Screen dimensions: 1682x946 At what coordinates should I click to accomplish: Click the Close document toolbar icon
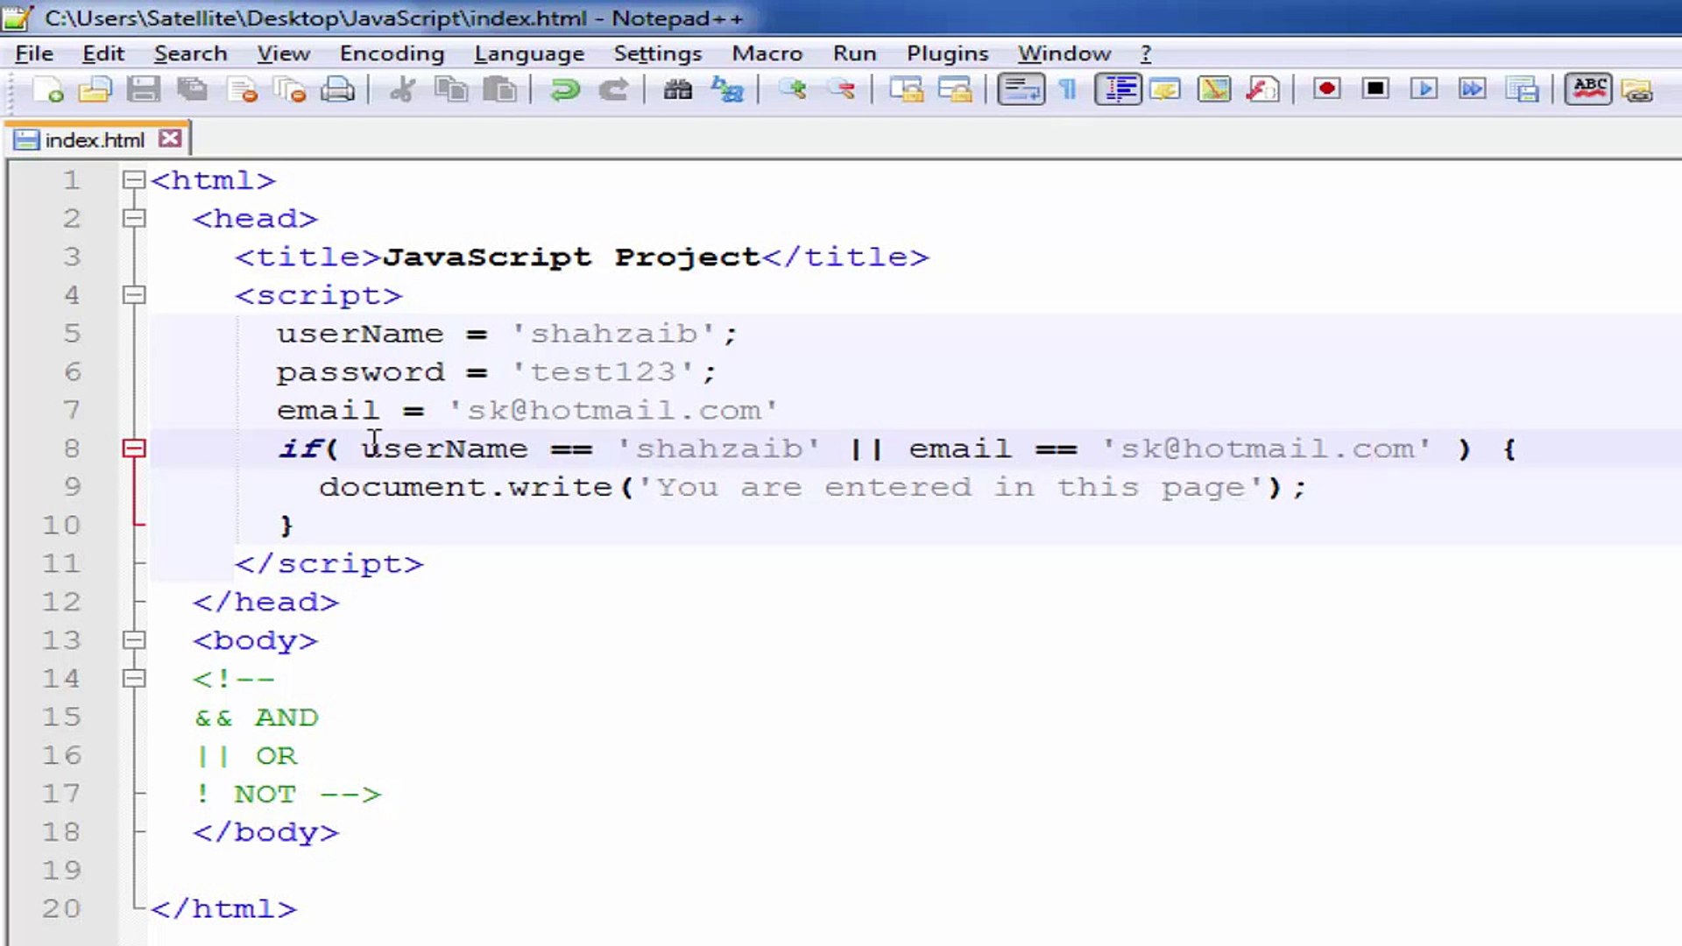tap(242, 89)
